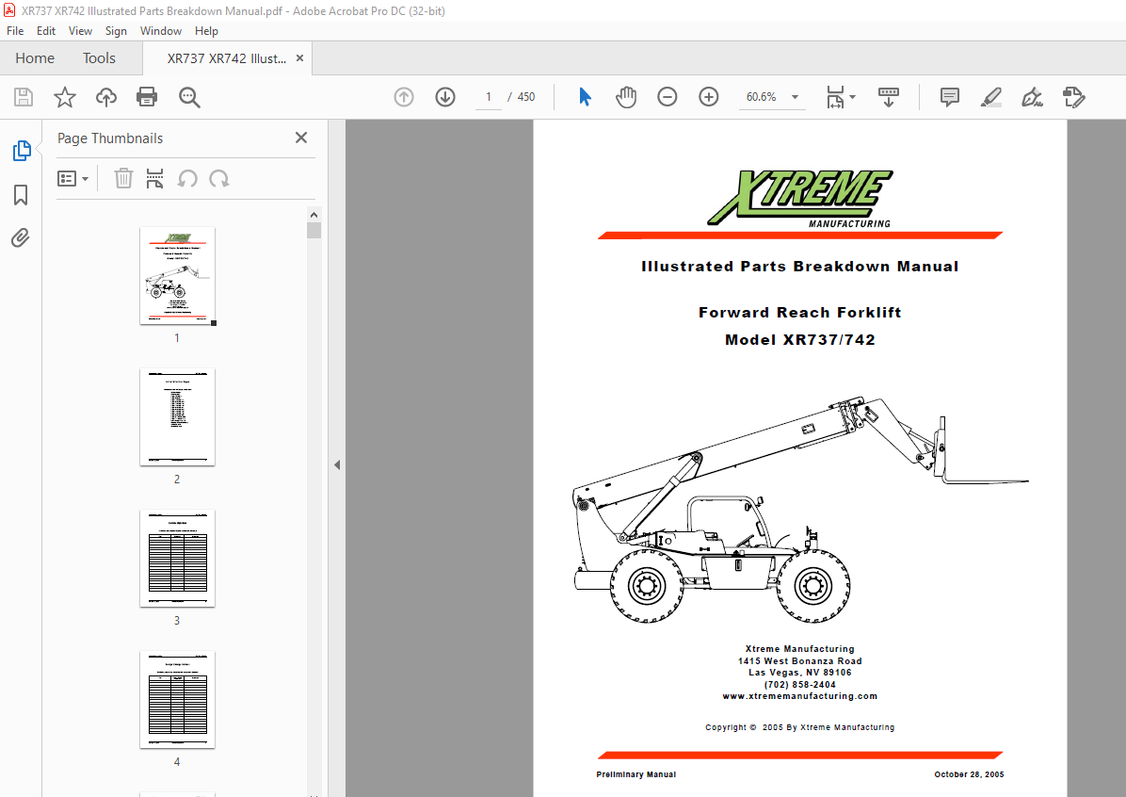Screen dimensions: 1126x797
Task: Open the View menu
Action: (x=80, y=31)
